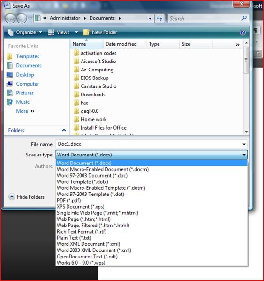
Task: Click the Back navigation arrow button
Action: coord(10,18)
